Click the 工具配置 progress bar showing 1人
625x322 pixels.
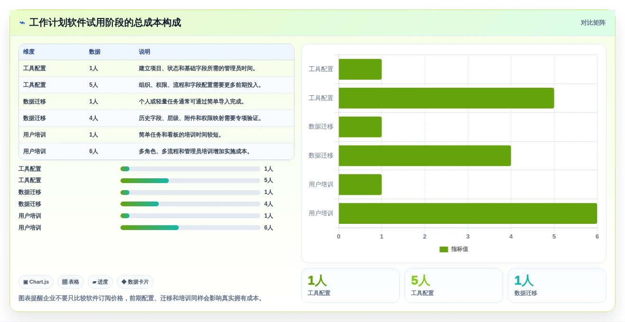(x=190, y=169)
